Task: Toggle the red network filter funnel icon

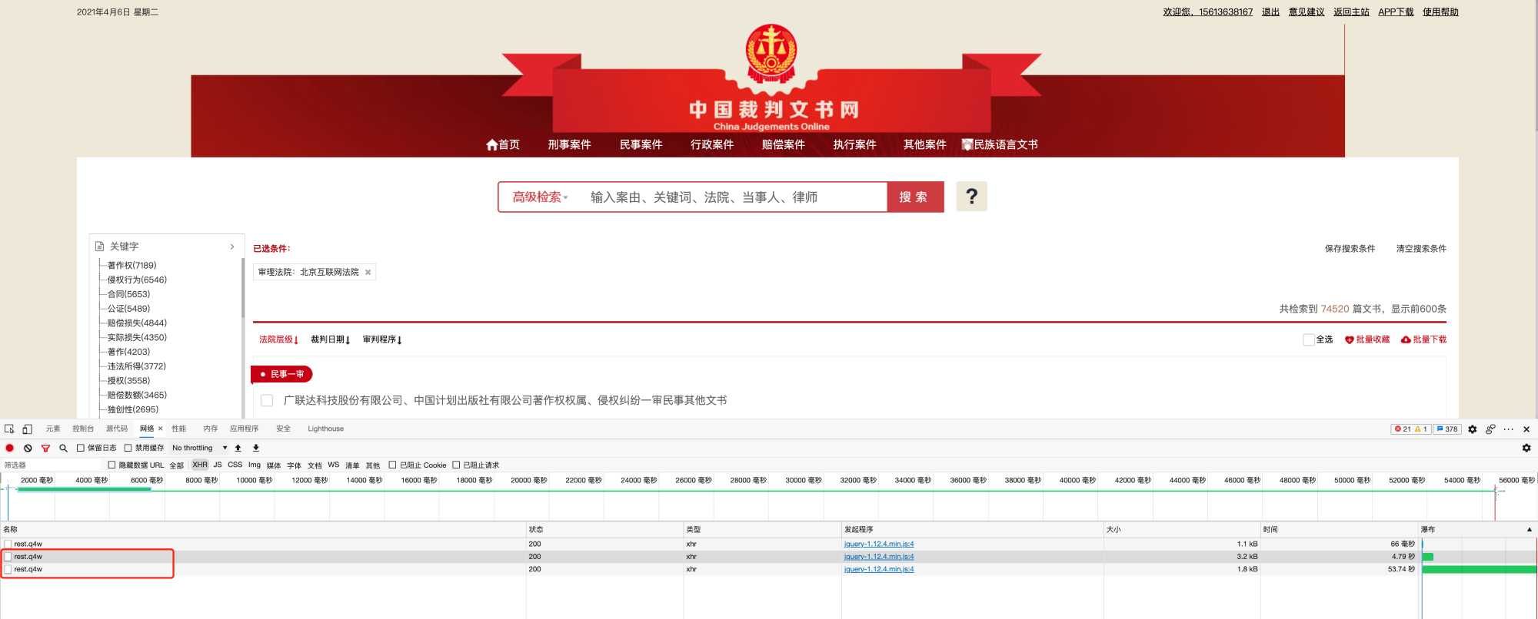Action: coord(45,448)
